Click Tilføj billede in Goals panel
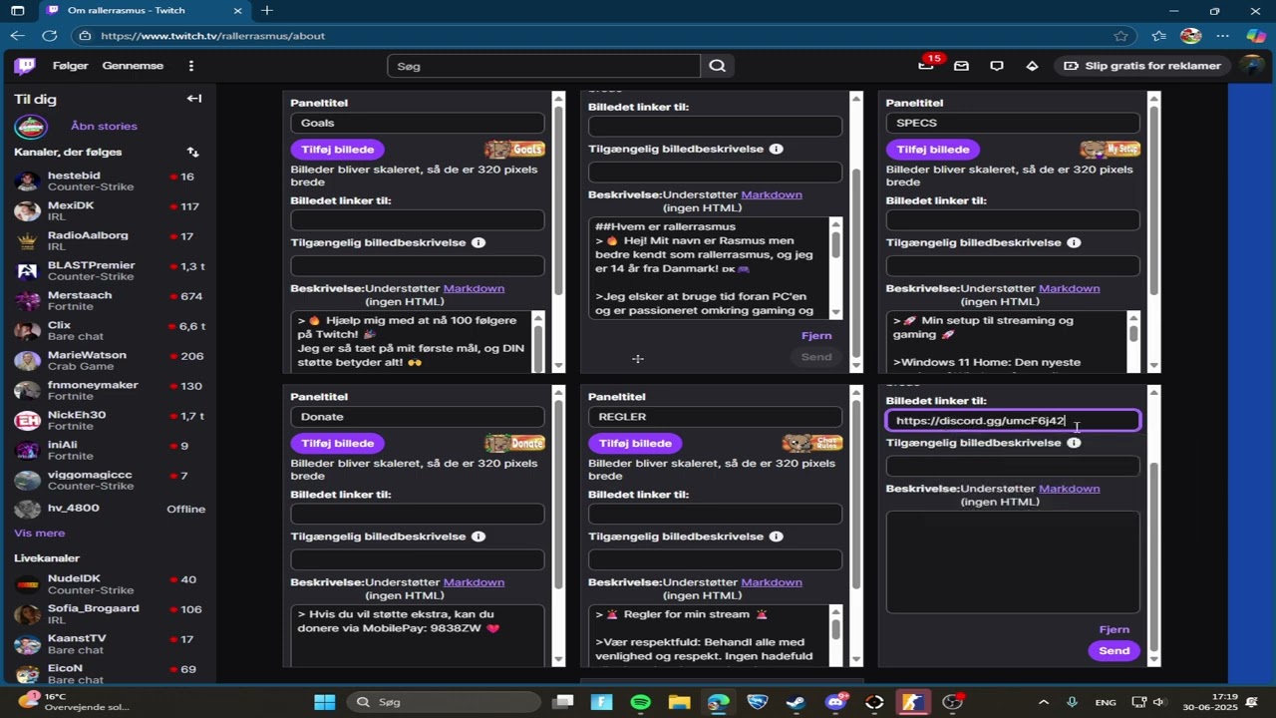The width and height of the screenshot is (1276, 718). coord(338,150)
